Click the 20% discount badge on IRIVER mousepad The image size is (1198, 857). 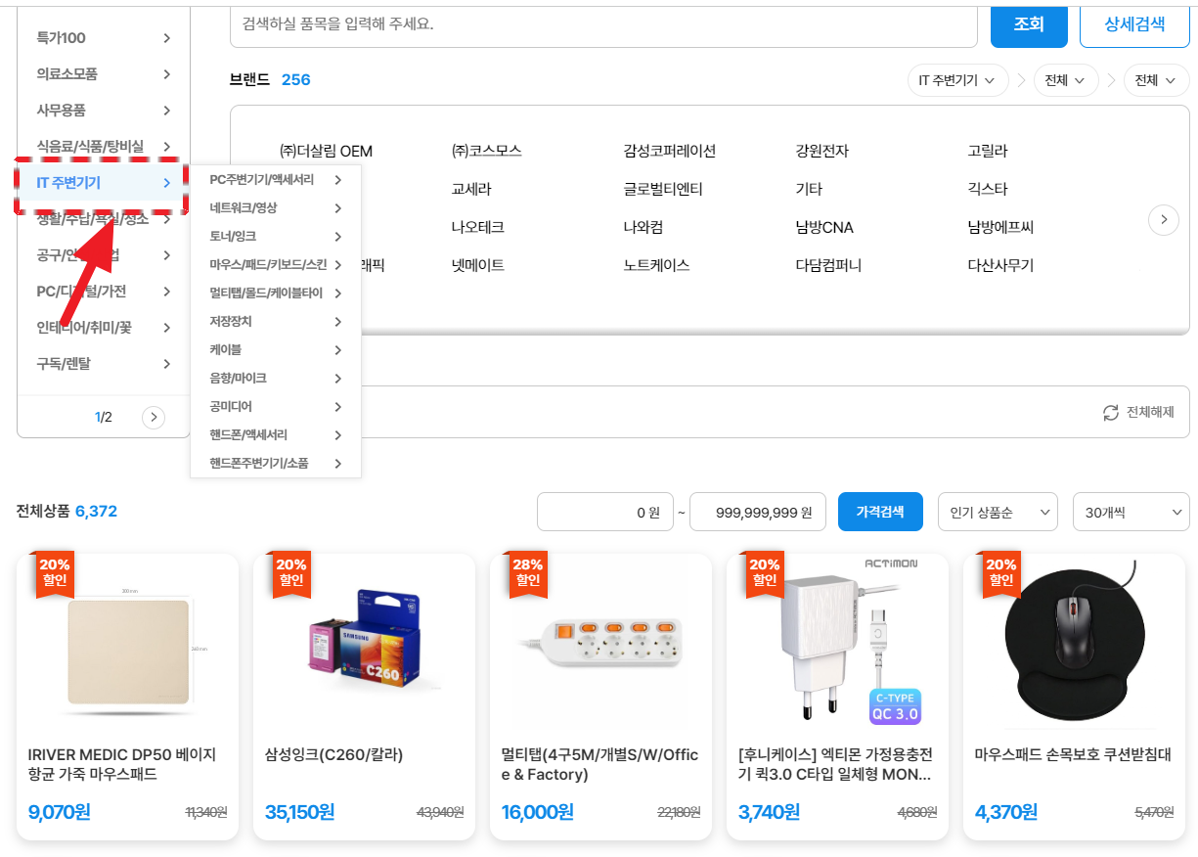[55, 573]
